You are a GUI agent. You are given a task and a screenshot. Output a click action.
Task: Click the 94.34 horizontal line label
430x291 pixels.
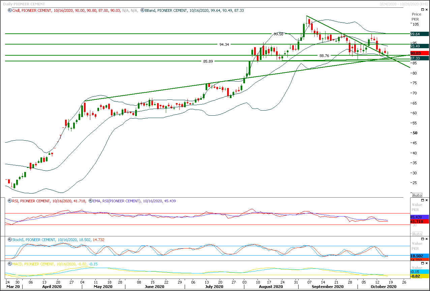(x=224, y=45)
